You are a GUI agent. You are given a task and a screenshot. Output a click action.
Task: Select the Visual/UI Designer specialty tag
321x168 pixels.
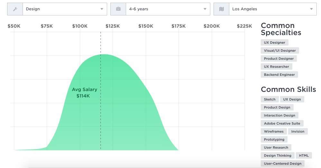pos(280,50)
